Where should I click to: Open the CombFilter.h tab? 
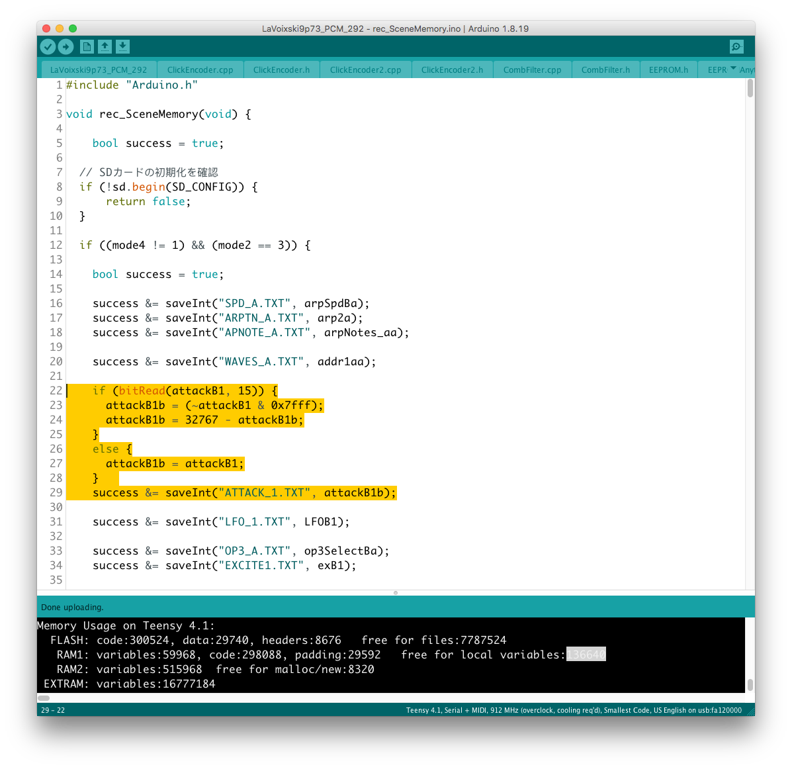pos(605,69)
